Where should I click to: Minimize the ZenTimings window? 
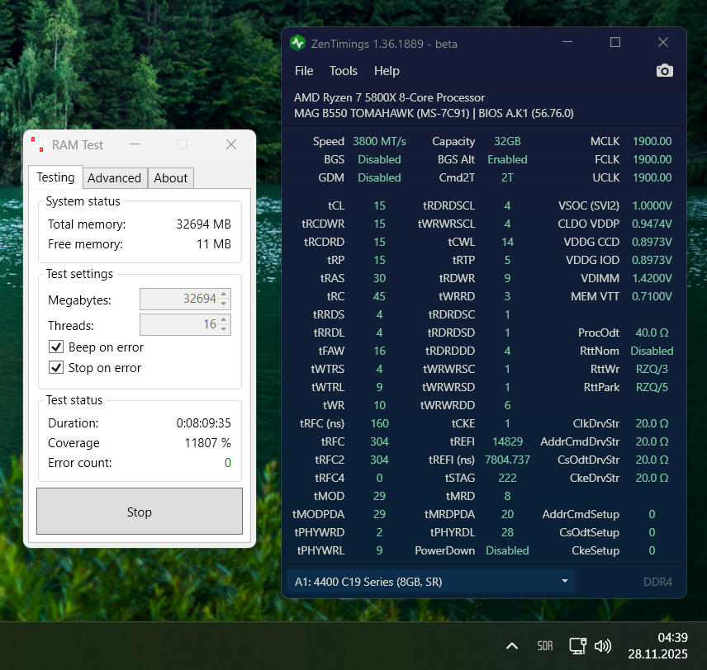(567, 42)
